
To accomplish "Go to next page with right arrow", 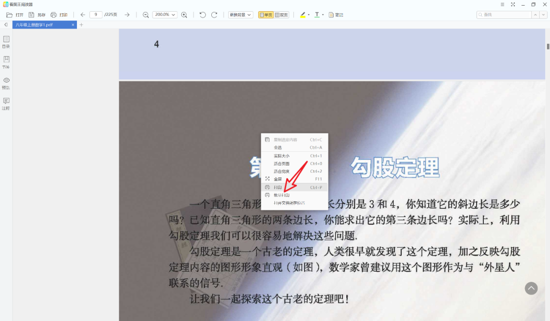I will click(x=127, y=15).
